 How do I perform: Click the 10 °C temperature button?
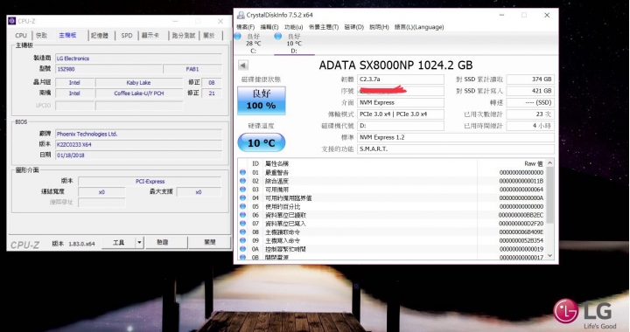(x=262, y=142)
